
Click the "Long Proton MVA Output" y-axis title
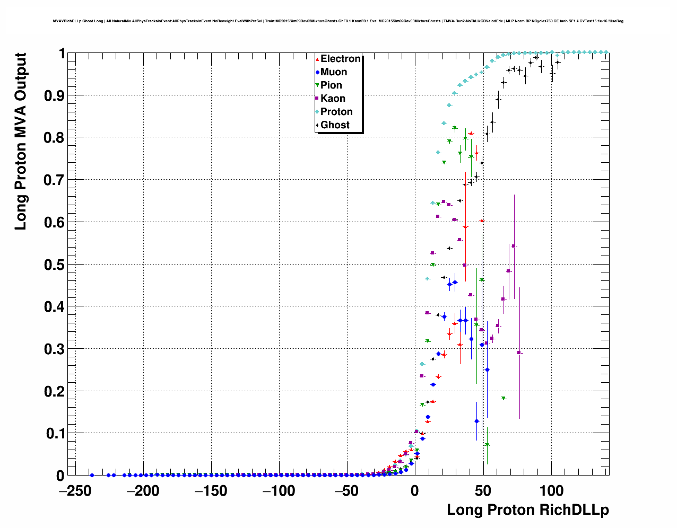pos(20,142)
